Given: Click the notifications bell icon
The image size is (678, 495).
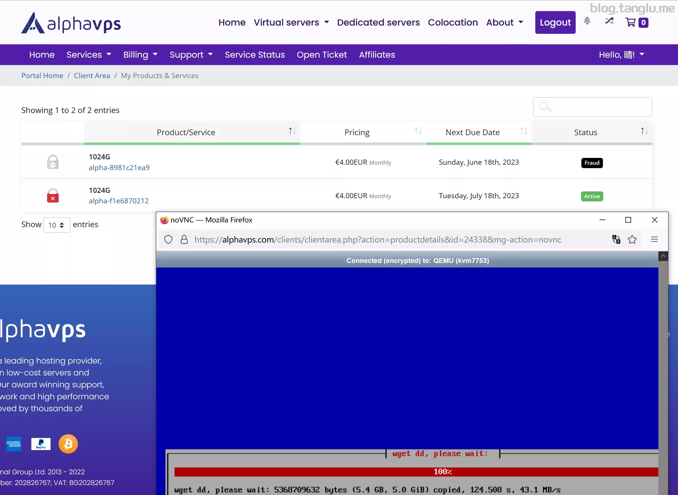Looking at the screenshot, I should click(587, 21).
